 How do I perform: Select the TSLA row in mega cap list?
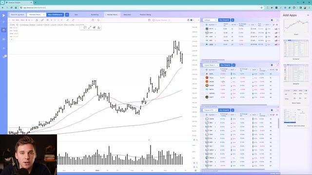[240, 78]
